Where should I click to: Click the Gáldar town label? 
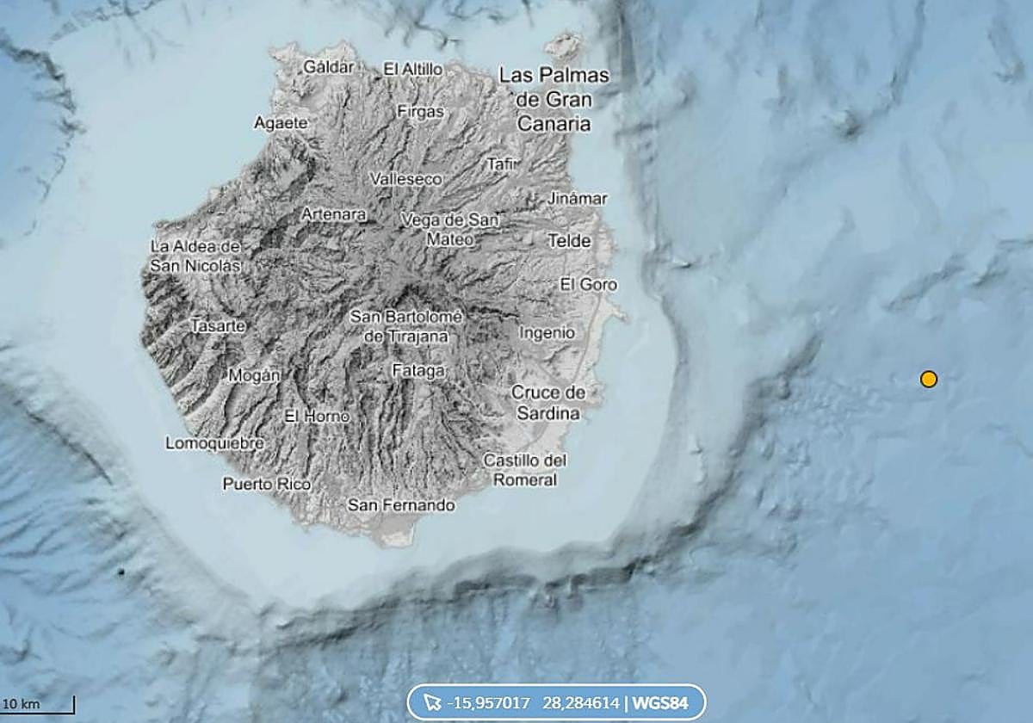click(329, 67)
